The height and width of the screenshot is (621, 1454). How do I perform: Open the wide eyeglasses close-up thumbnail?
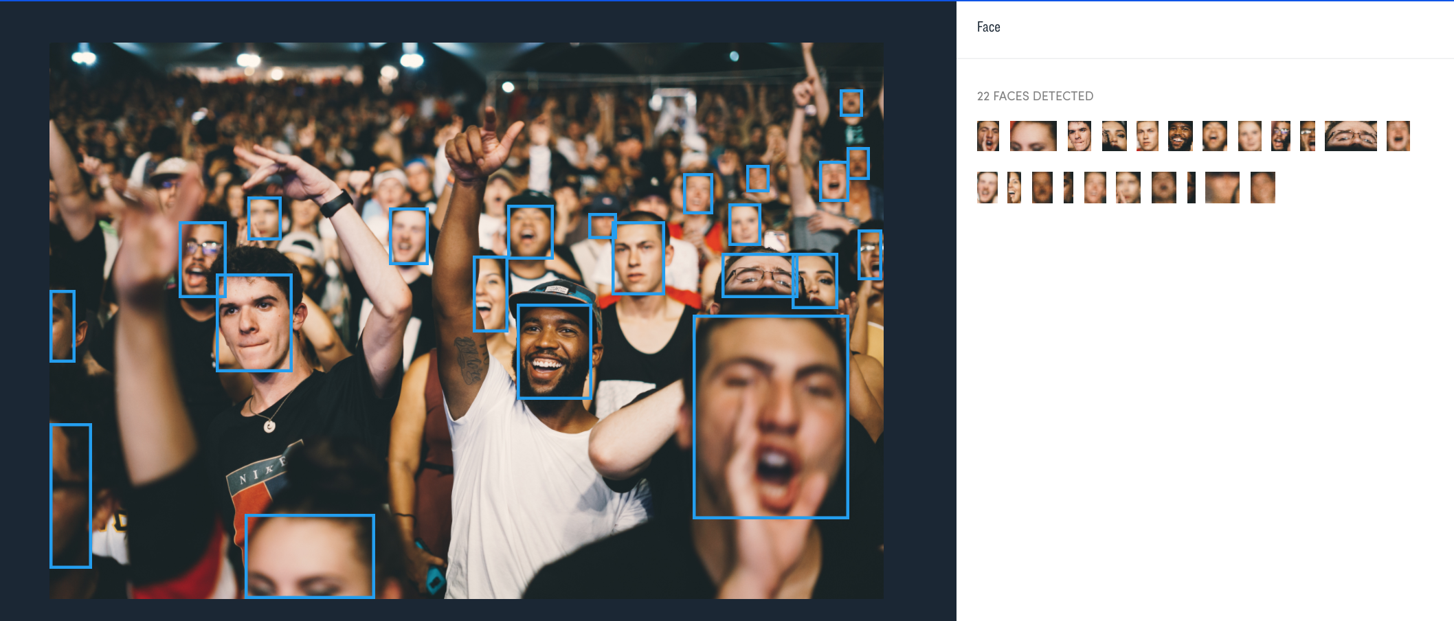[x=1351, y=136]
